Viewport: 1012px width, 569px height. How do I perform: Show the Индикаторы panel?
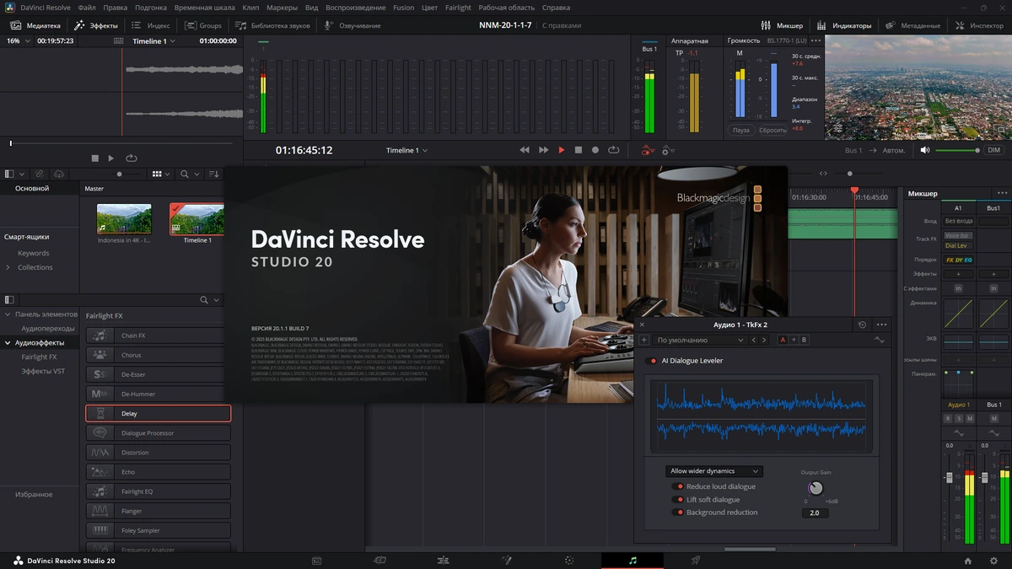click(x=843, y=25)
